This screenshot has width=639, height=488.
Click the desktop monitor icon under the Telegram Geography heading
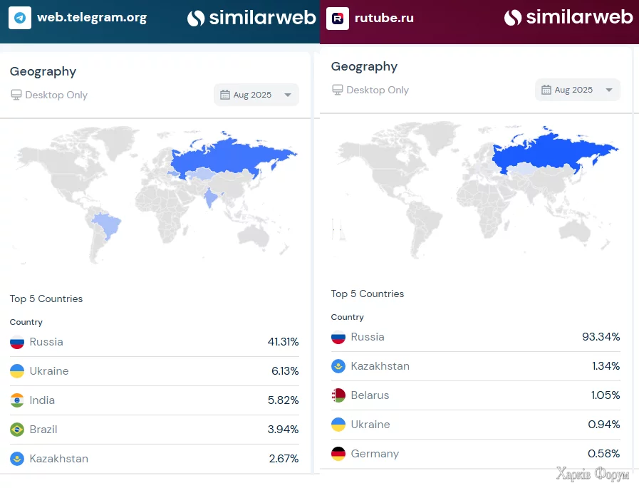tap(16, 95)
